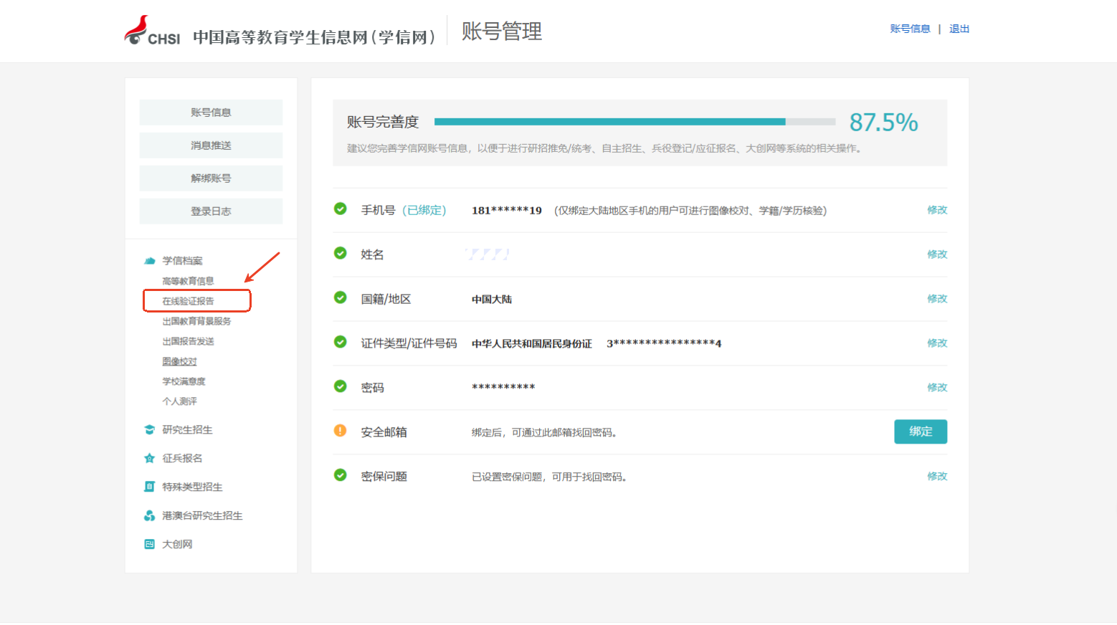Click green check icon beside 密码
Screen dimensions: 1117x625
[x=341, y=386]
